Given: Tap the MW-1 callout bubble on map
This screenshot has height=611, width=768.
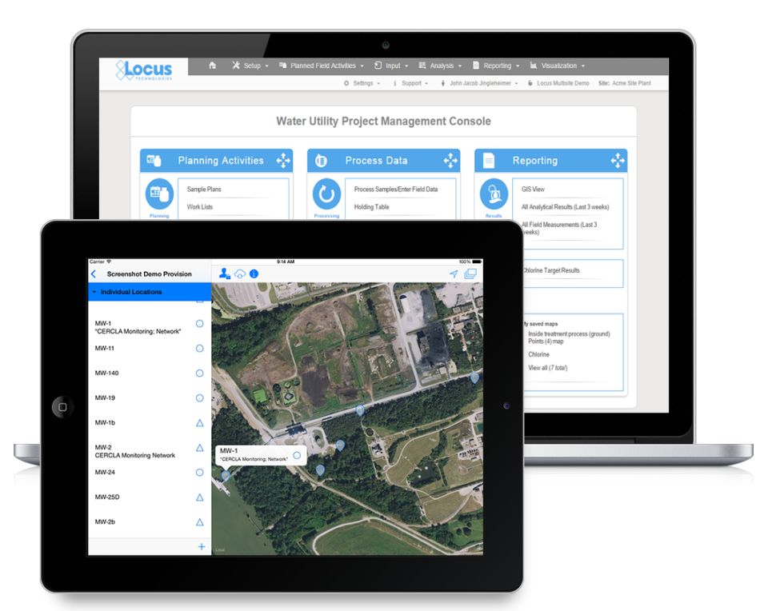Looking at the screenshot, I should (261, 455).
